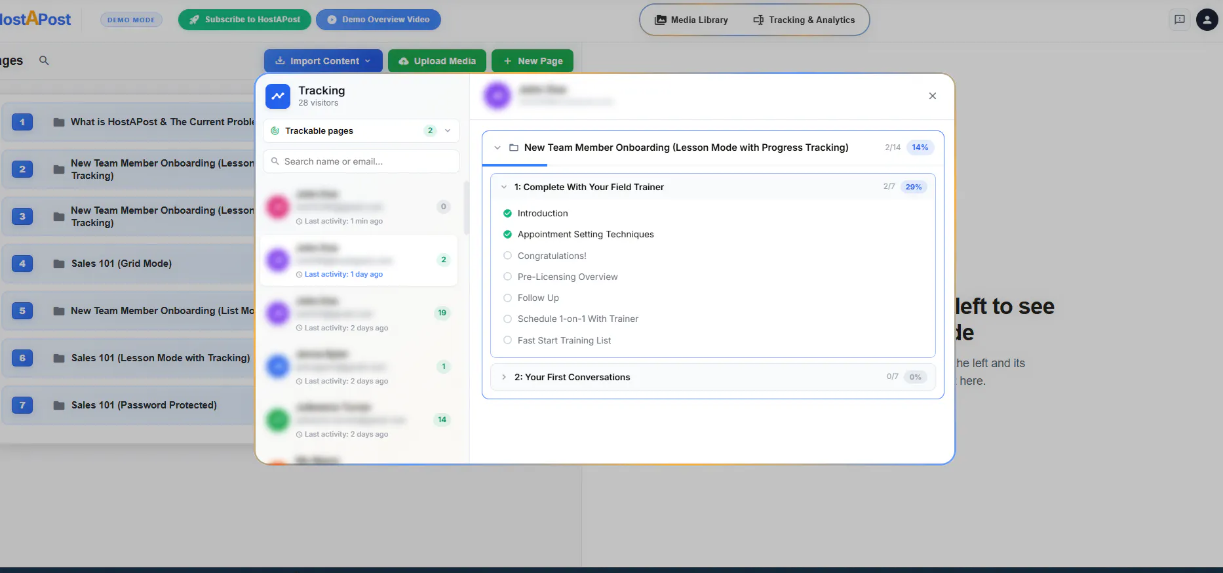Click the '0/7' count in section 2
The height and width of the screenshot is (573, 1223).
click(892, 377)
